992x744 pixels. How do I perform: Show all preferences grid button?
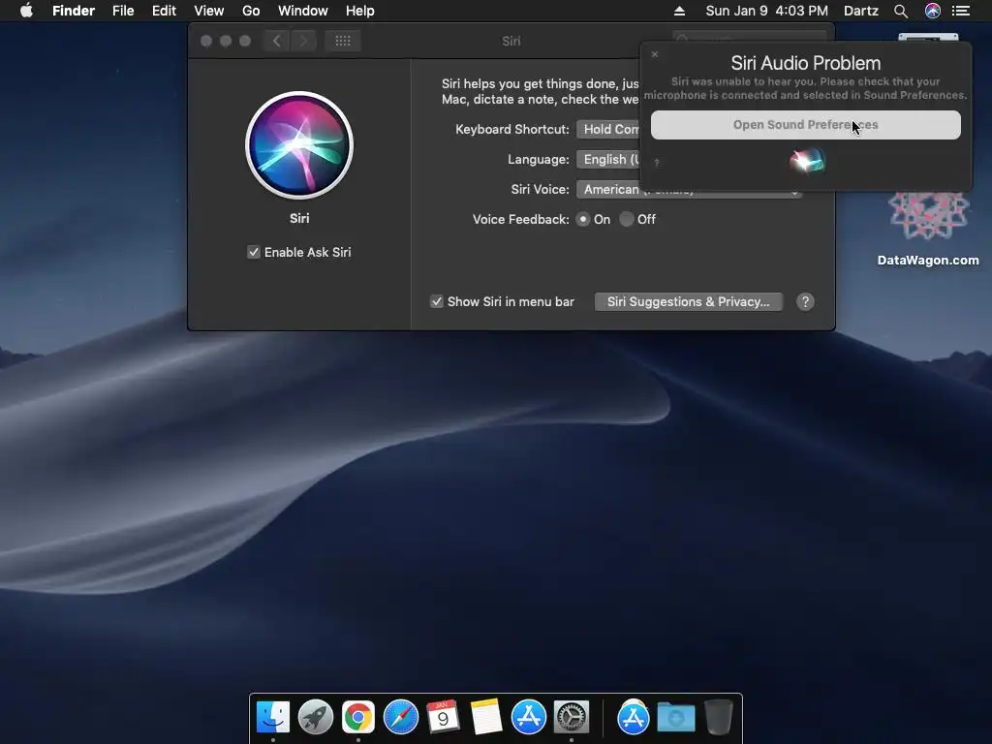[343, 41]
